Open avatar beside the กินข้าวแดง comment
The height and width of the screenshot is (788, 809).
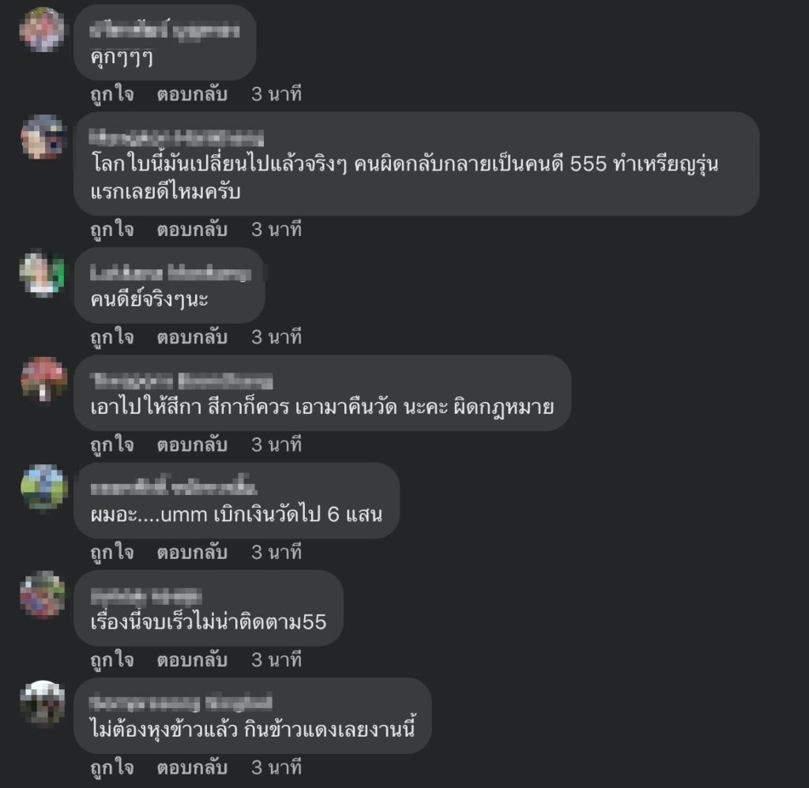coord(43,703)
